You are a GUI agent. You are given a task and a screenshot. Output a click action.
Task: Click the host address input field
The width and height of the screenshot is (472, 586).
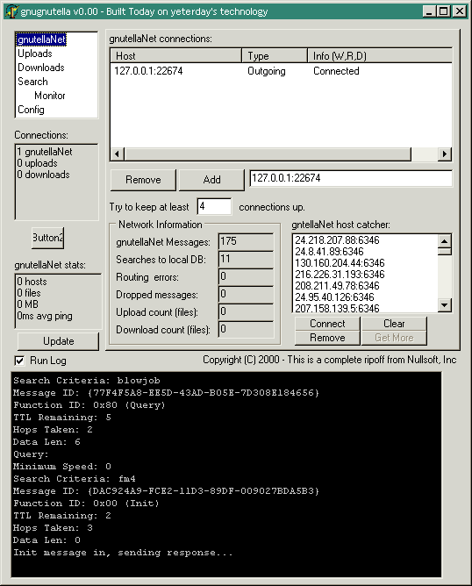coord(351,178)
